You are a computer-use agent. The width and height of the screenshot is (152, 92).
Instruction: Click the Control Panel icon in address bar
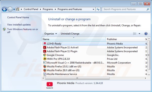pos(18,9)
